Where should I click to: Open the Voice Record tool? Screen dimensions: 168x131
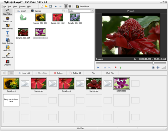tap(8, 56)
